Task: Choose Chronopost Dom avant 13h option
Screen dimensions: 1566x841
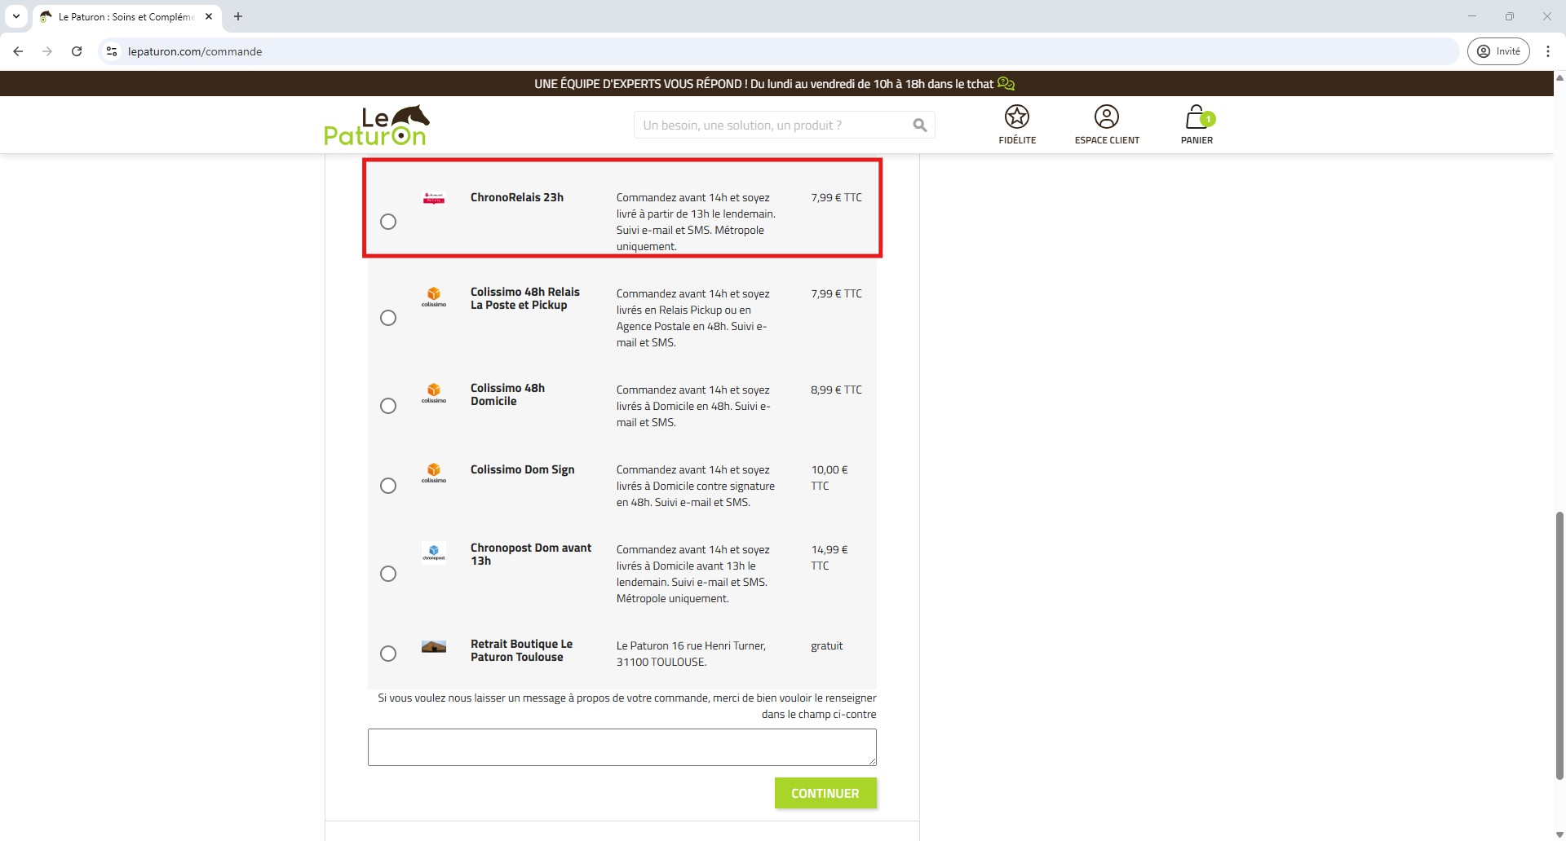Action: (388, 574)
